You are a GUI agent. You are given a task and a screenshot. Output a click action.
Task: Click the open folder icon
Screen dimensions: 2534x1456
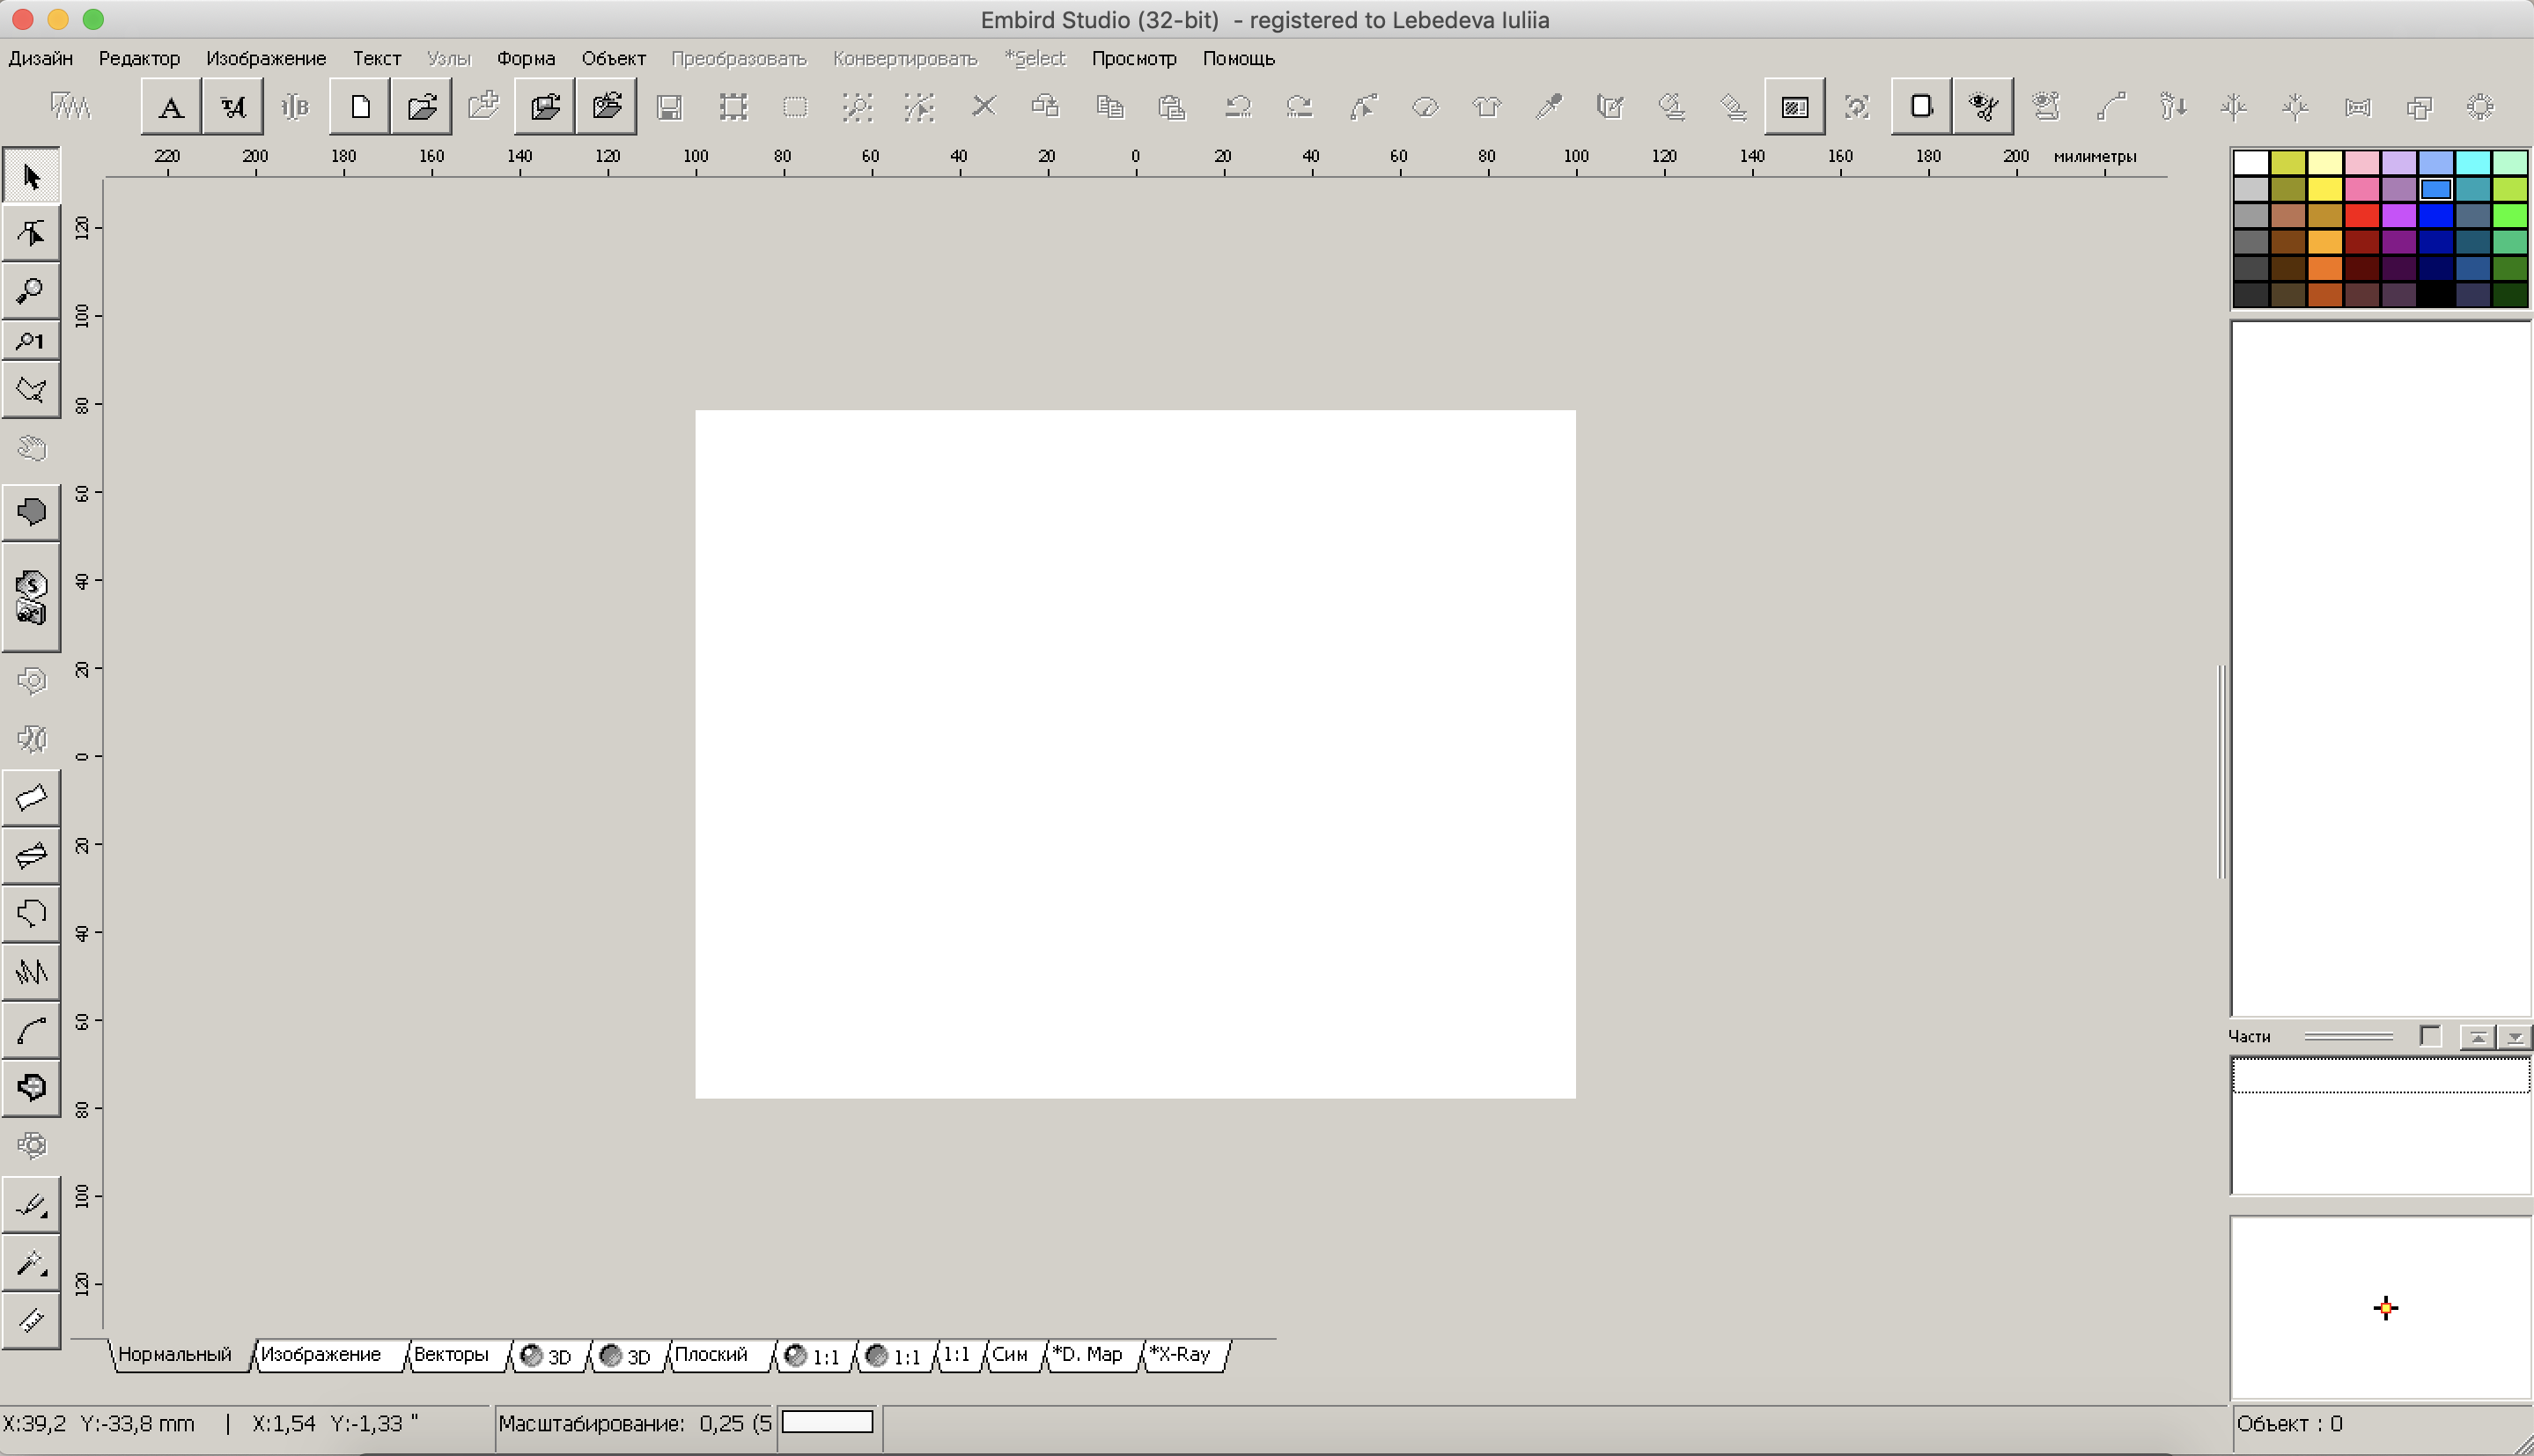coord(422,107)
